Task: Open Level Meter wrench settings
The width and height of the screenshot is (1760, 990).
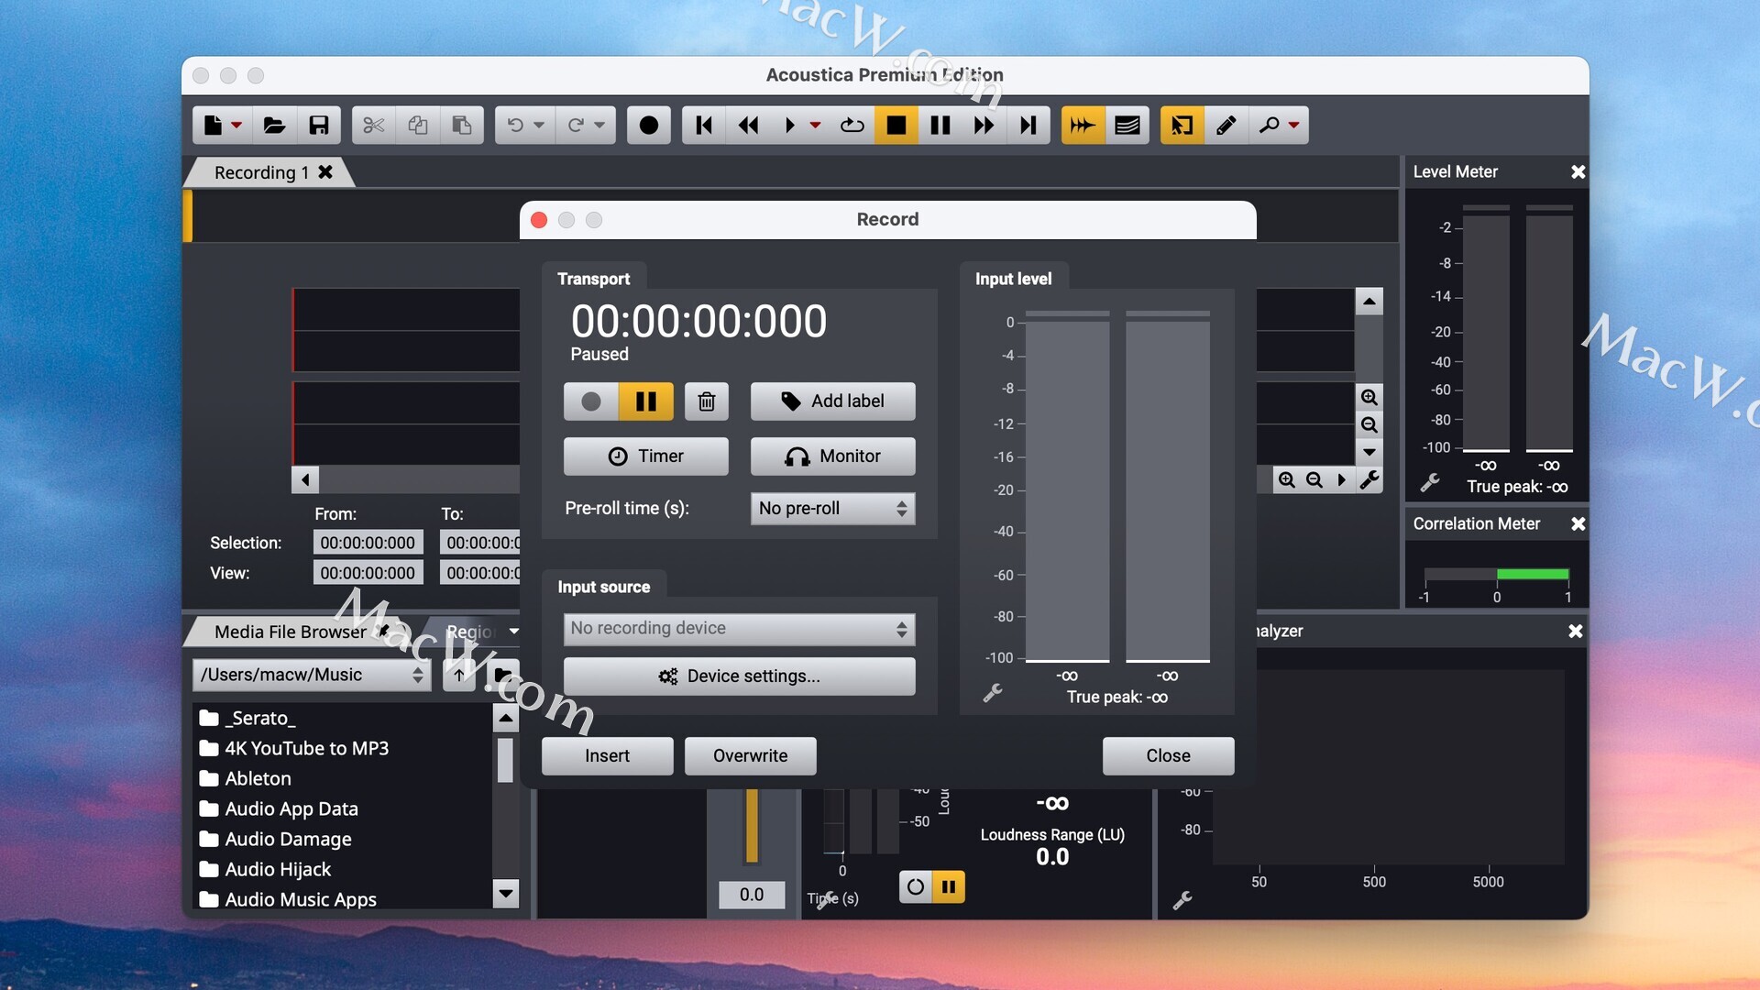Action: [1430, 482]
